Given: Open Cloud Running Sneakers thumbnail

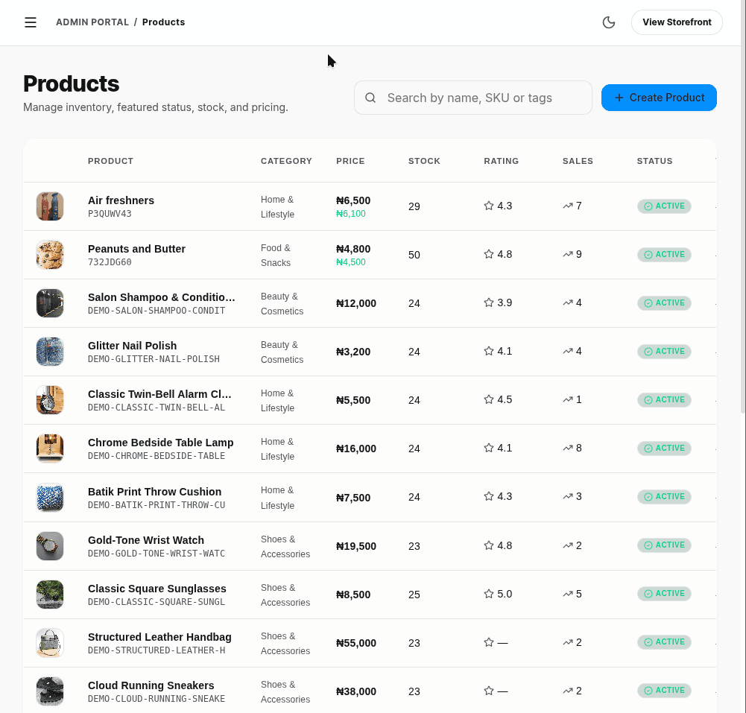Looking at the screenshot, I should [50, 691].
